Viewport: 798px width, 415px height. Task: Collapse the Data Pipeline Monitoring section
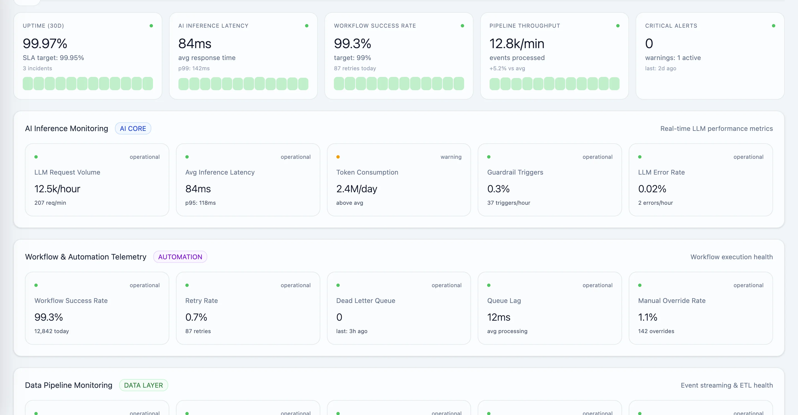(x=68, y=385)
